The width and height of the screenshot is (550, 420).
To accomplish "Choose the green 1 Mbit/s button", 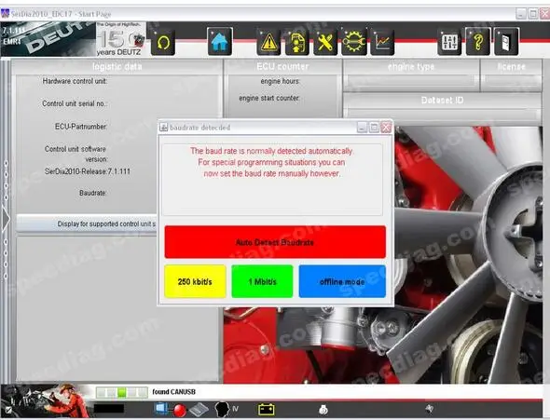I will [262, 281].
